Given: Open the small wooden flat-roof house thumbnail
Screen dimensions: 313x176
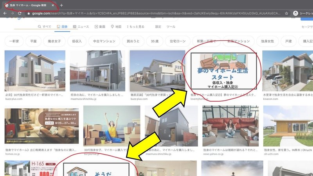Looking at the screenshot, I should 288,126.
